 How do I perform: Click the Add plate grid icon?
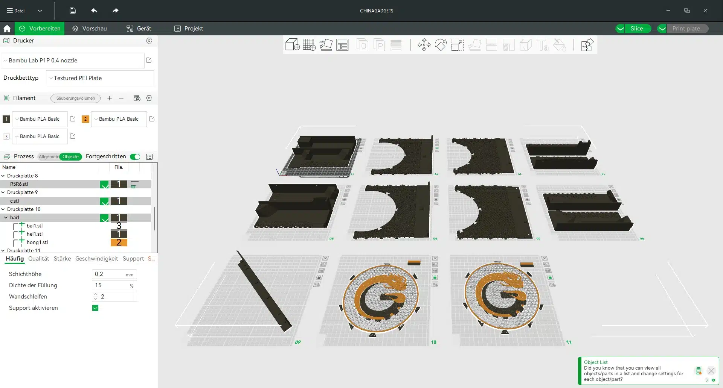click(x=309, y=45)
